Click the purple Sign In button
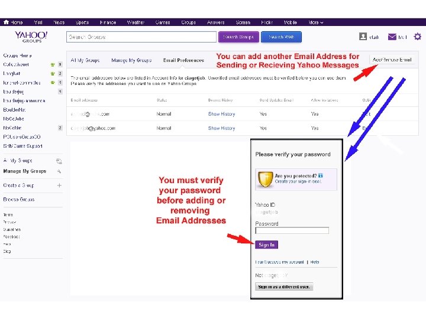Screen dimensions: 426x319 click(x=266, y=245)
